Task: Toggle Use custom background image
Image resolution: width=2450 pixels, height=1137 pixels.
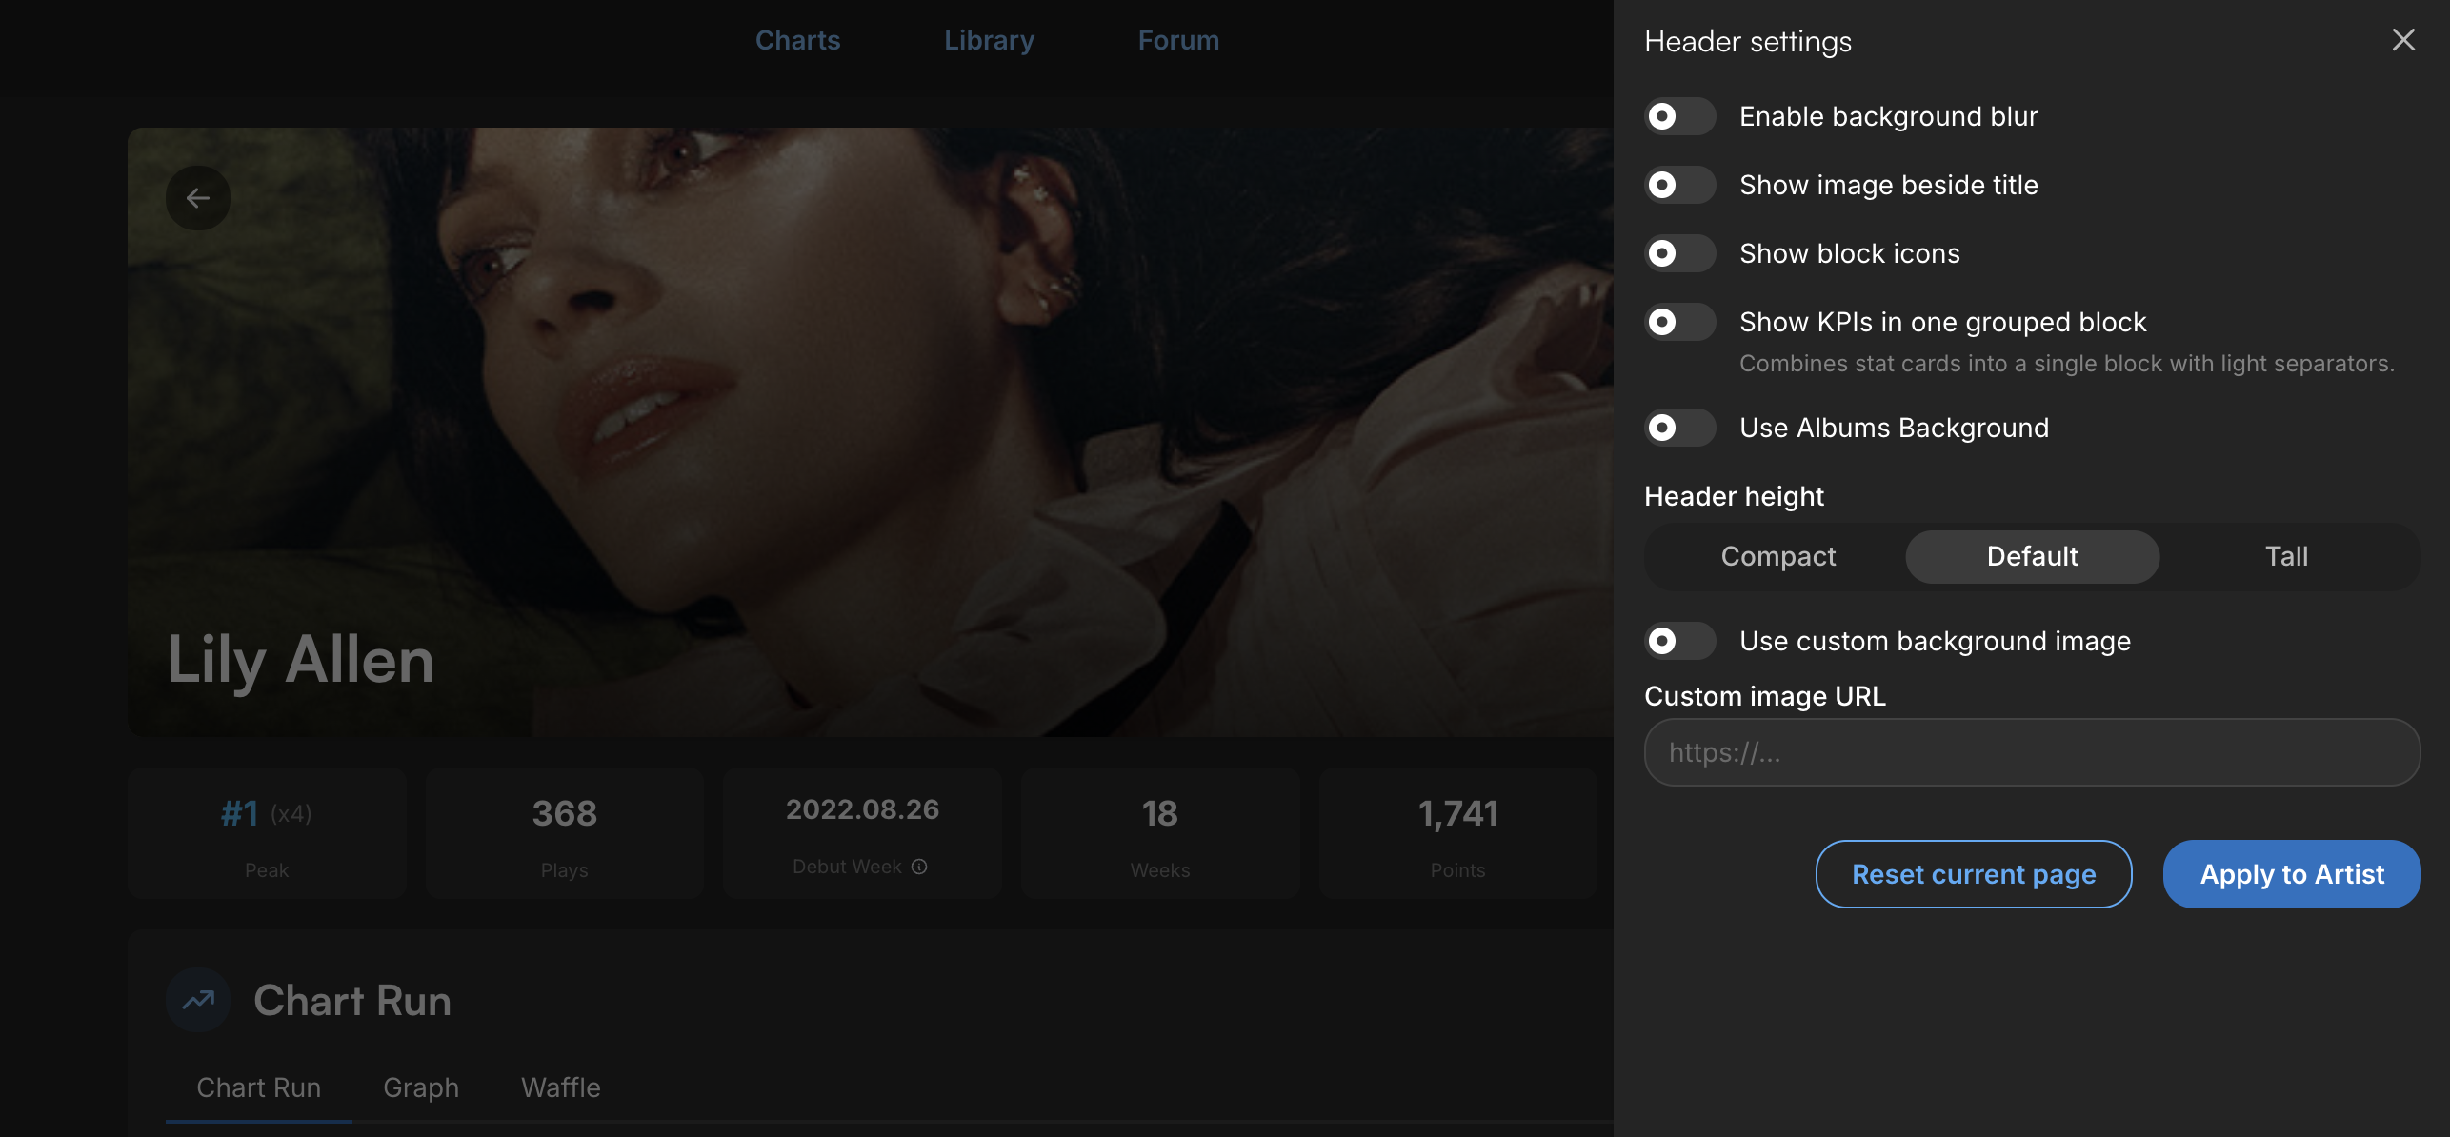Action: (1680, 641)
